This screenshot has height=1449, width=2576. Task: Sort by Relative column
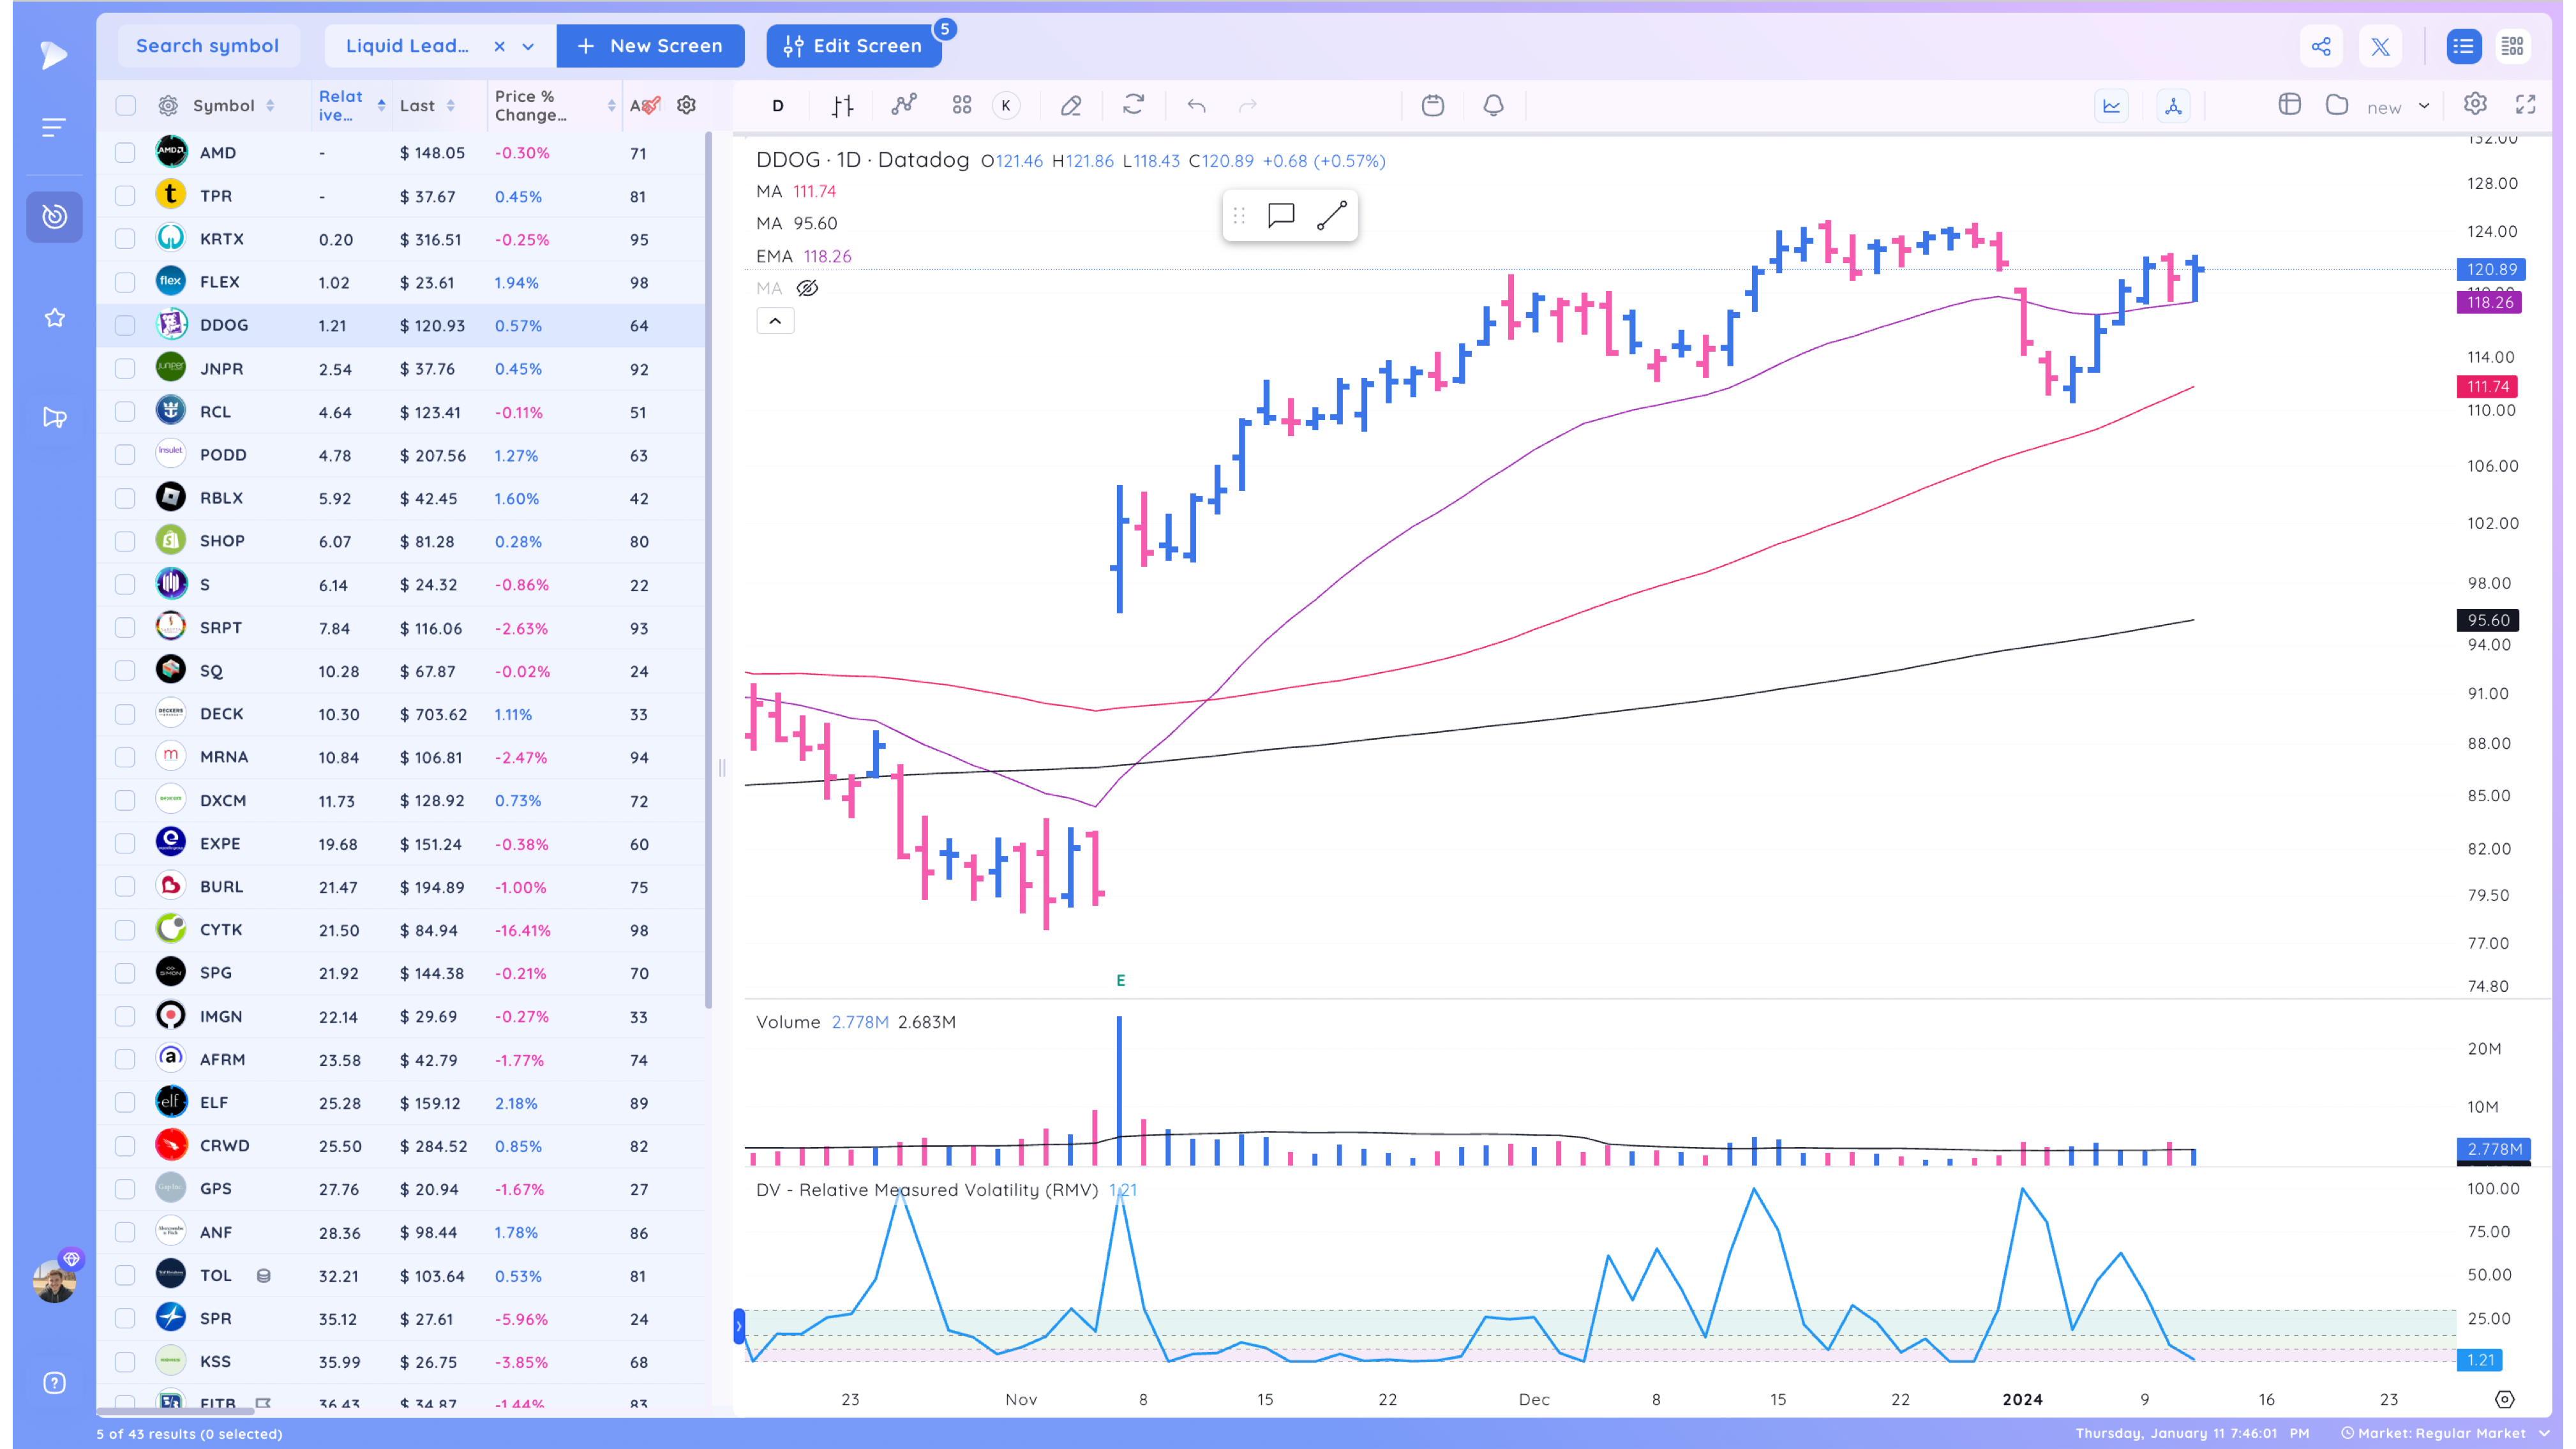tap(351, 105)
